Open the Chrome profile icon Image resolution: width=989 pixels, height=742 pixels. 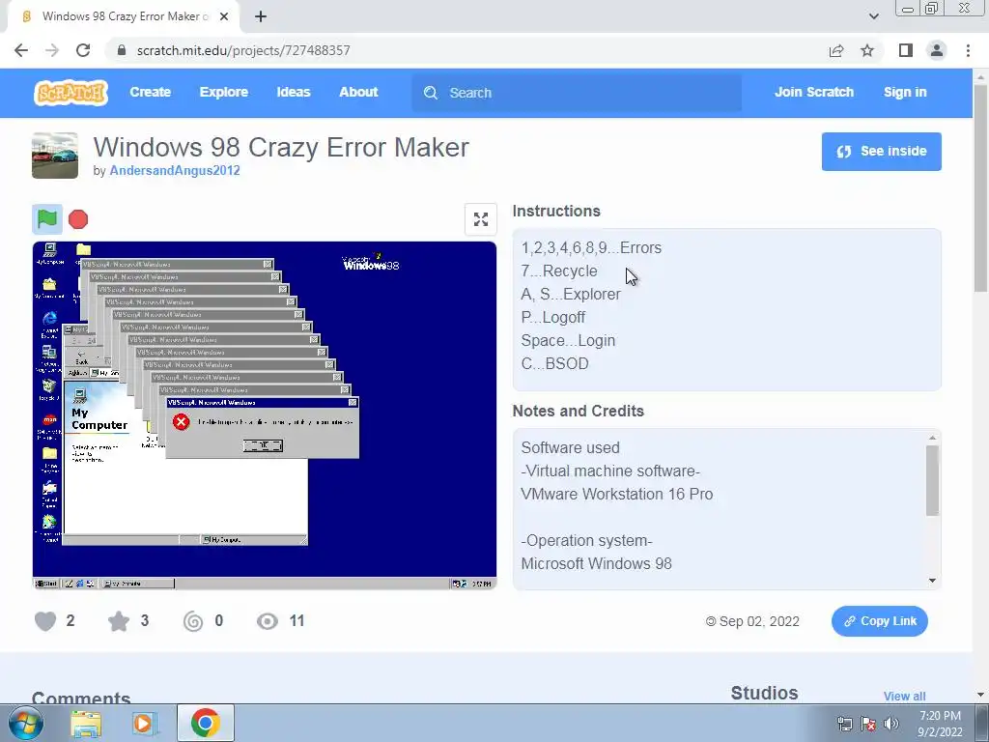click(937, 50)
